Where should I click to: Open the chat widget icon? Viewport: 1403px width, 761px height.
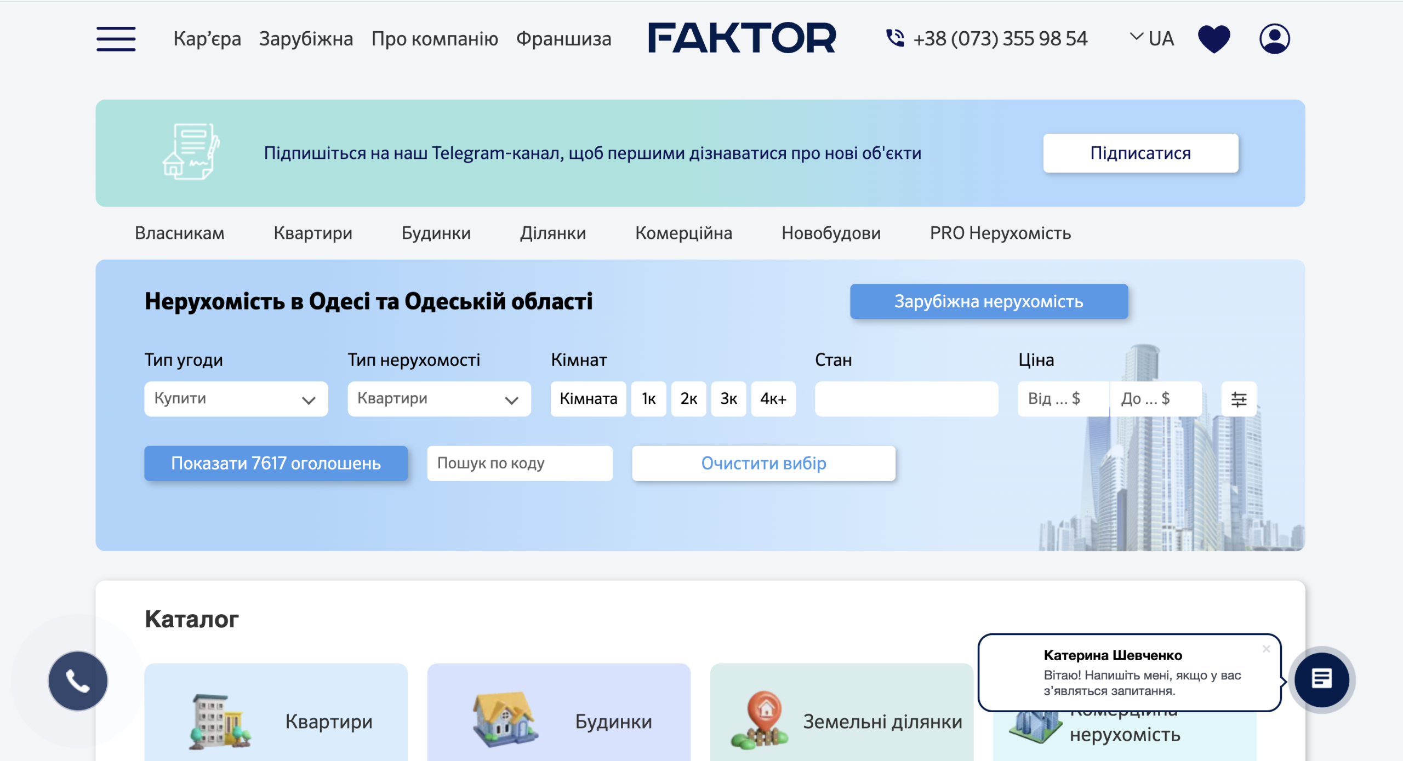[1321, 679]
